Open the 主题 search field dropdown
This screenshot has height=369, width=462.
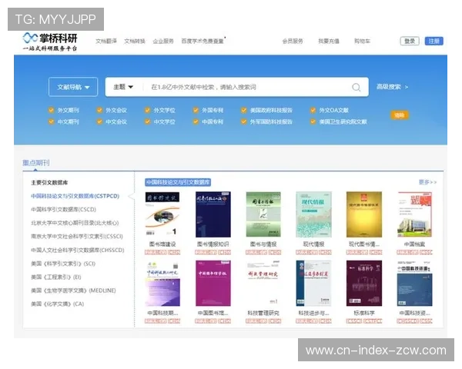[123, 87]
